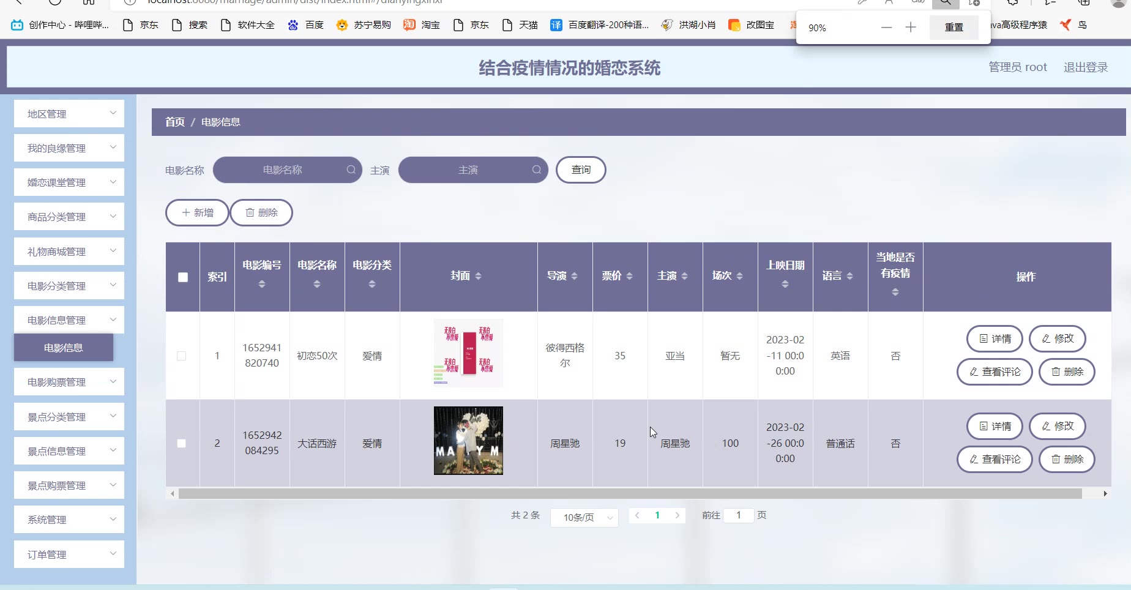Image resolution: width=1131 pixels, height=590 pixels.
Task: Click 查看评论 for 初恋50次
Action: point(995,372)
